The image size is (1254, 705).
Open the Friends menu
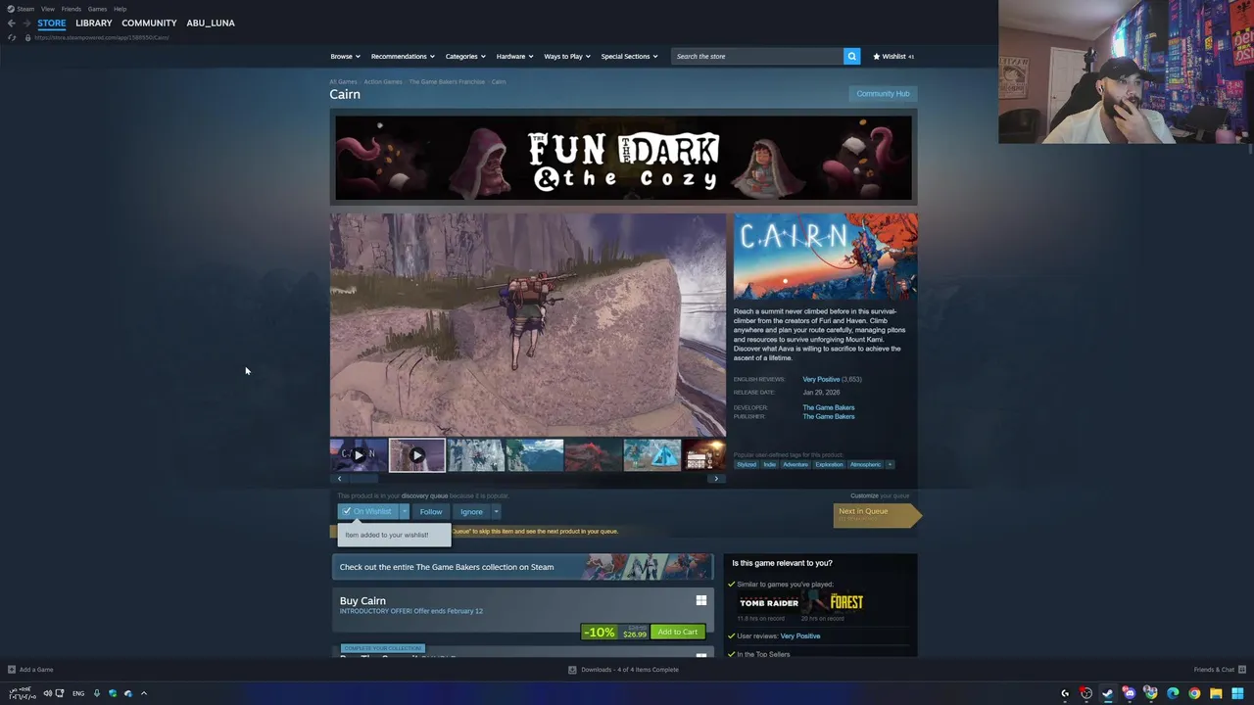72,9
